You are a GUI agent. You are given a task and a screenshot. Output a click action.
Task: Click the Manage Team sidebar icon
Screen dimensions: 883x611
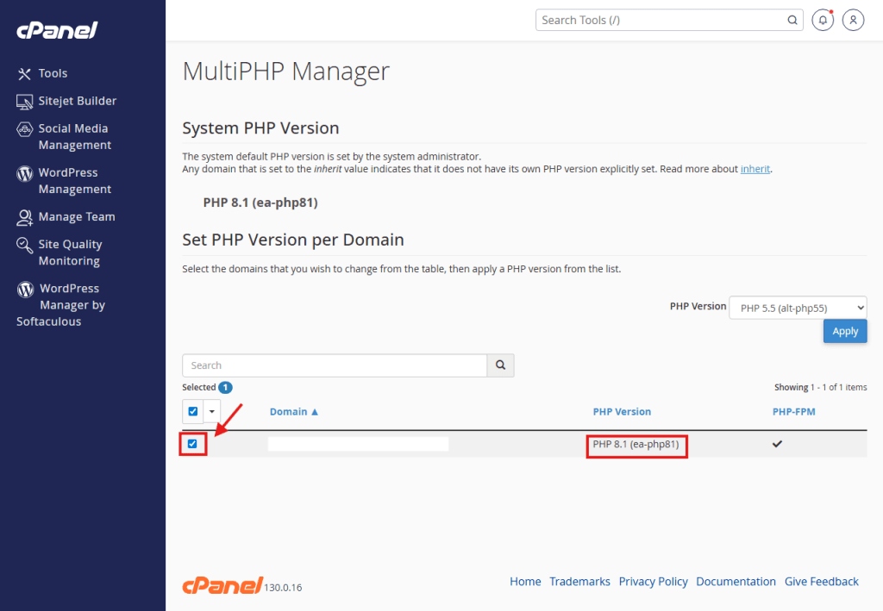[x=25, y=217]
